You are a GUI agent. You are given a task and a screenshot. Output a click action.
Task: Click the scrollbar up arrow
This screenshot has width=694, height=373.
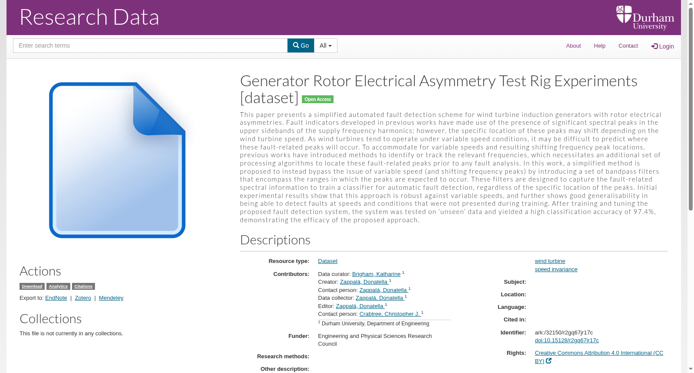(691, 3)
